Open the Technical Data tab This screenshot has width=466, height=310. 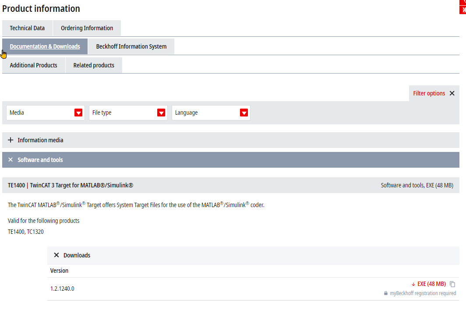27,28
